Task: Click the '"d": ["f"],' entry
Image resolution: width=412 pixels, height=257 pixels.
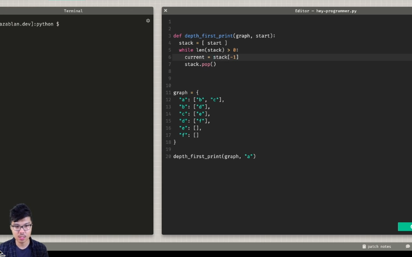Action: tap(194, 121)
